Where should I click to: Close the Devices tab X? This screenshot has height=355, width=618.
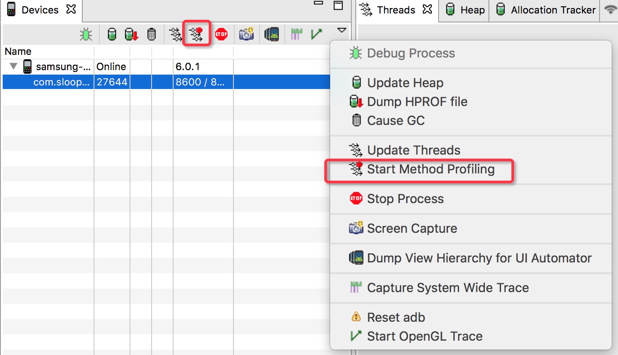coord(71,9)
